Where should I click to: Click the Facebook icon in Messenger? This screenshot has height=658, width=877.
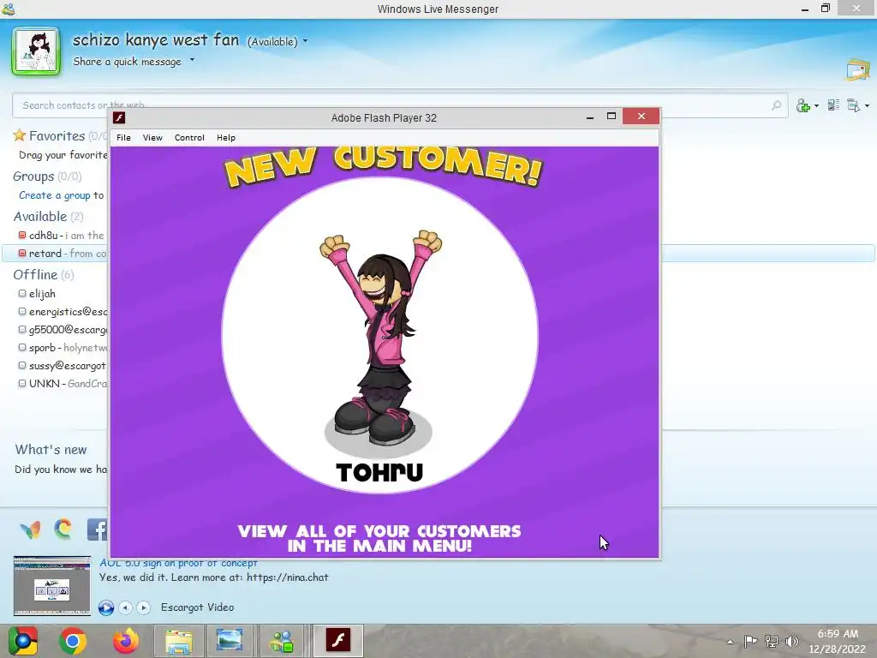97,529
